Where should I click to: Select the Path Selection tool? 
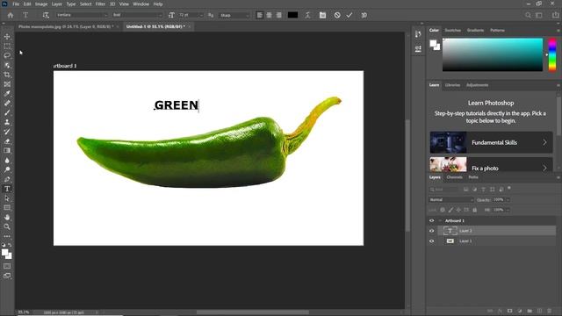[7, 198]
